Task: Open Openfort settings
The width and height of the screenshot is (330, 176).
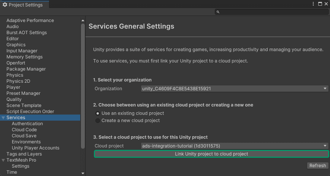Action: click(16, 63)
